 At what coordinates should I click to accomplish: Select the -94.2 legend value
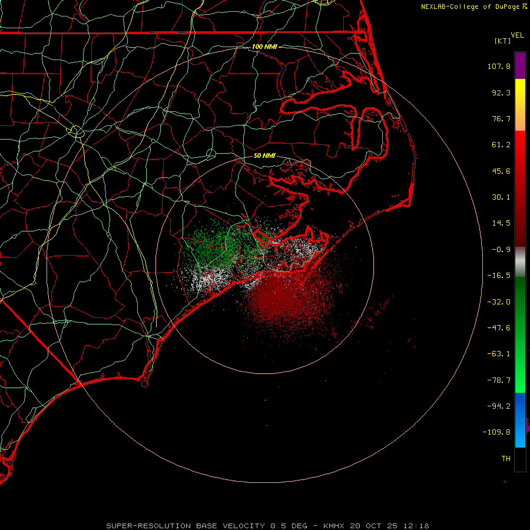(499, 406)
